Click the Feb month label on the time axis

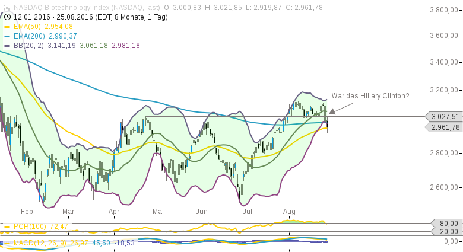pyautogui.click(x=27, y=212)
